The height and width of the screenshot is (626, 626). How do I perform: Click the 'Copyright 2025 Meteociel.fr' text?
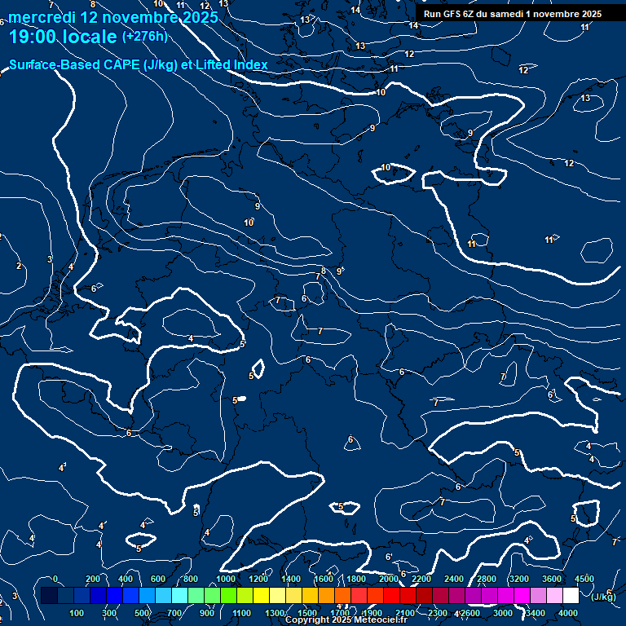point(346,620)
